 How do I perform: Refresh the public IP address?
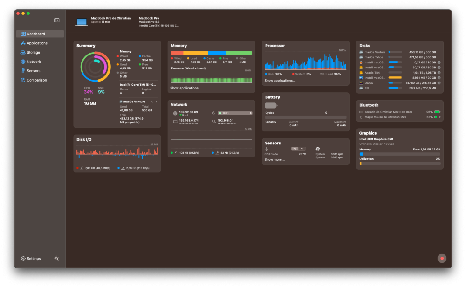213,113
